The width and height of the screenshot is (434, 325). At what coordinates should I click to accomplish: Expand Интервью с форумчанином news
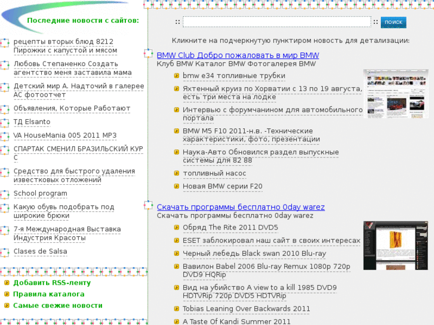273,114
